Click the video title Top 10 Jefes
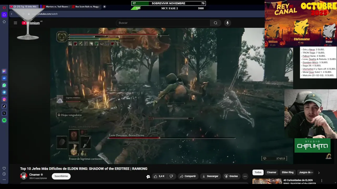Screen dimensions: 337x189 tap(84, 169)
